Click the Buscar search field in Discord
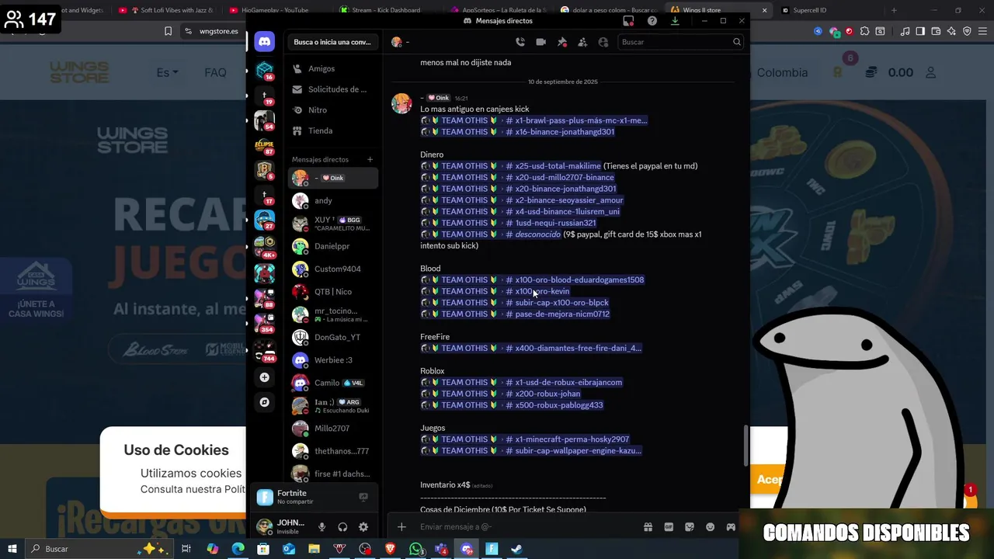The width and height of the screenshot is (994, 559). coord(680,42)
